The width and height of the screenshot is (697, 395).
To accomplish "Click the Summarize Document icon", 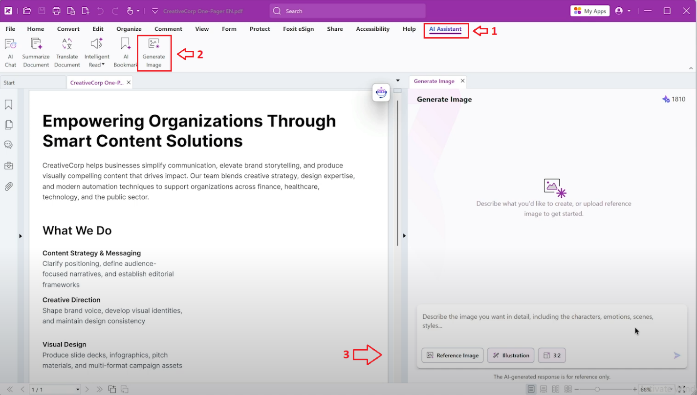I will 36,52.
